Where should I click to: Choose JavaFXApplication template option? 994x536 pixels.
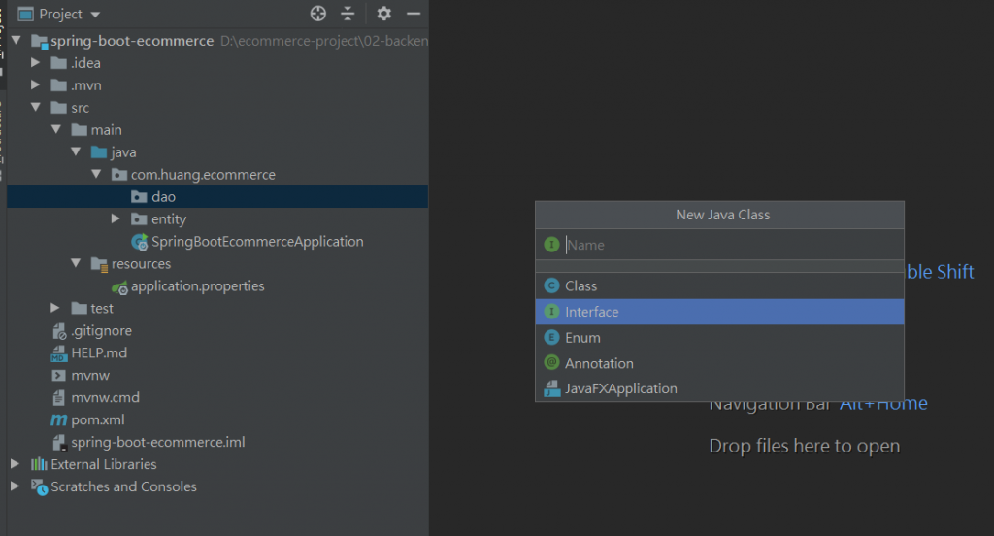(x=620, y=388)
